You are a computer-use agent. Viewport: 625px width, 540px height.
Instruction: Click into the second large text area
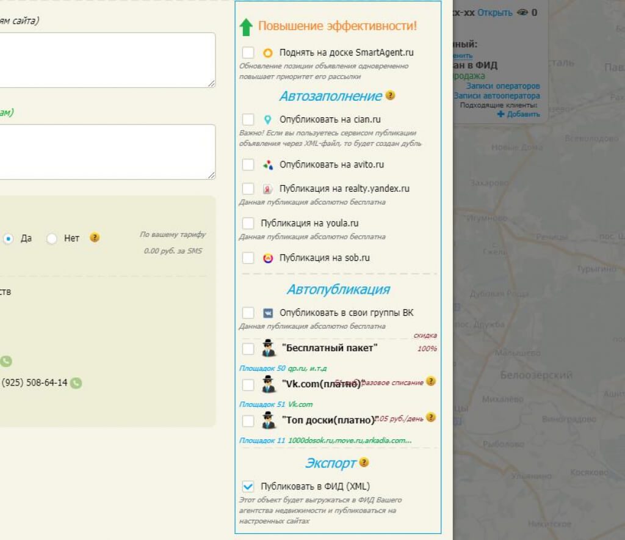tap(107, 152)
